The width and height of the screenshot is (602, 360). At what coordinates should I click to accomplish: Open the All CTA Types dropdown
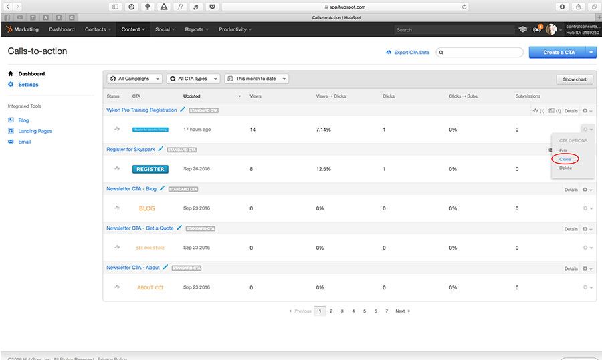coord(193,79)
